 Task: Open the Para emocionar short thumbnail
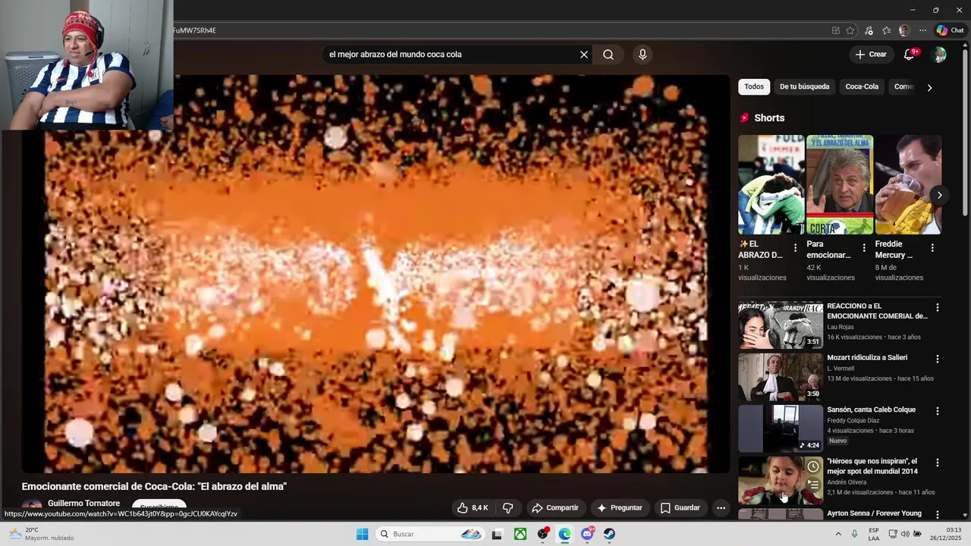(840, 185)
